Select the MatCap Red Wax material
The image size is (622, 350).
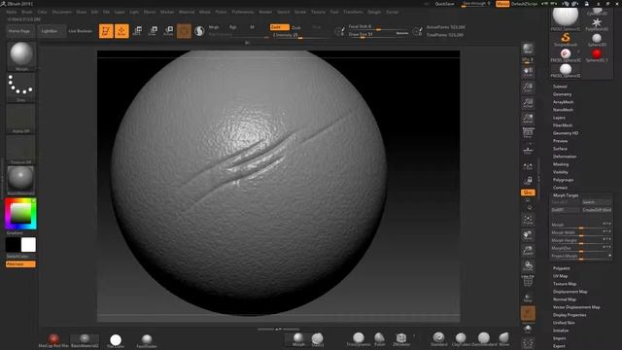pyautogui.click(x=53, y=340)
